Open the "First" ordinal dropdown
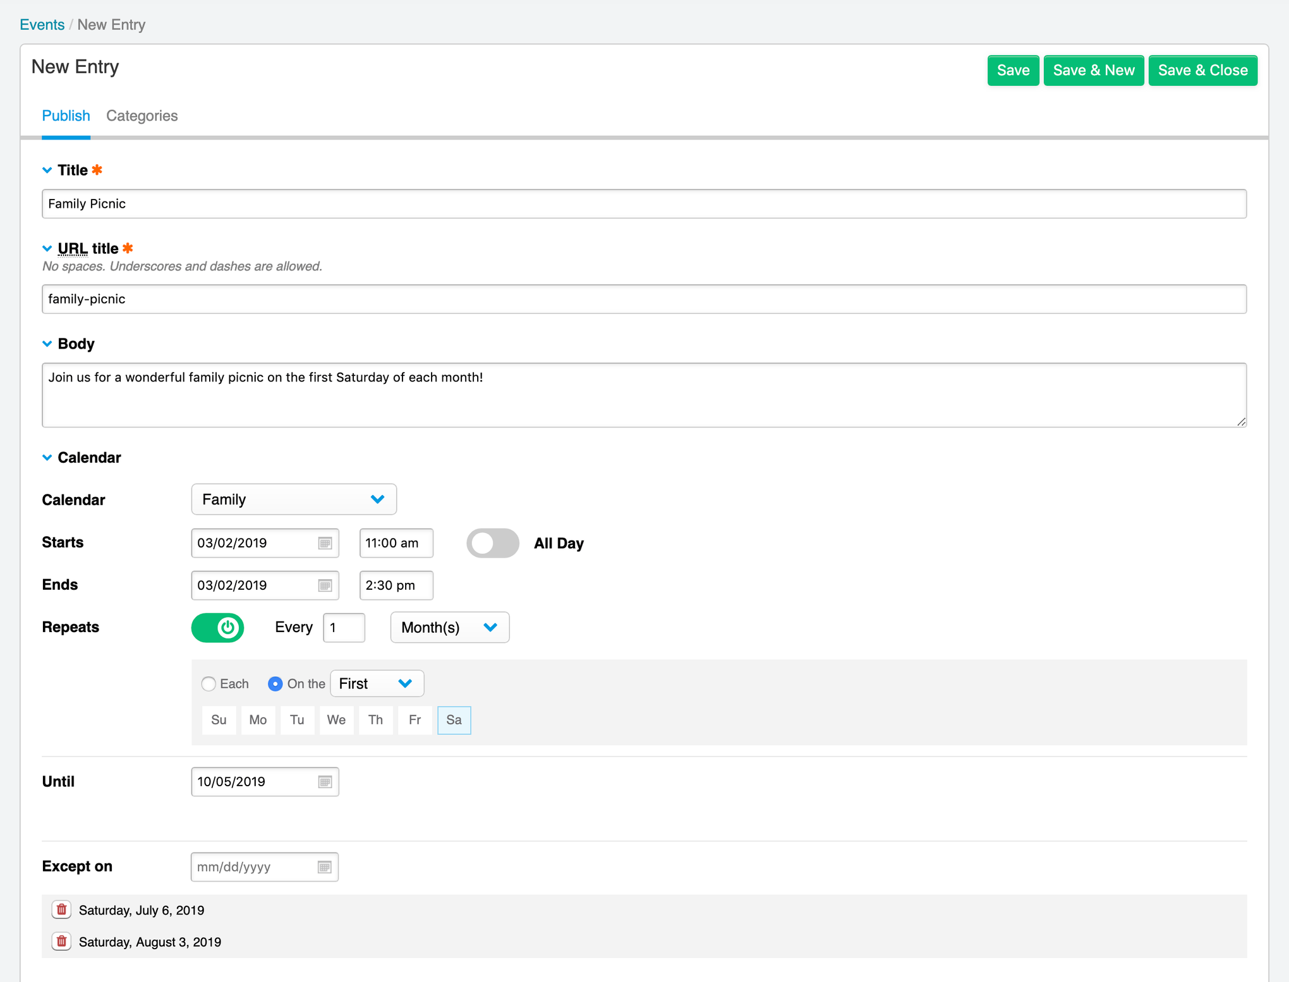The width and height of the screenshot is (1289, 982). 377,683
